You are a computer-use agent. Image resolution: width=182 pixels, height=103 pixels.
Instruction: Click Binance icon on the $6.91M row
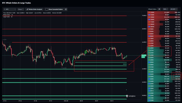pyautogui.click(x=149, y=24)
